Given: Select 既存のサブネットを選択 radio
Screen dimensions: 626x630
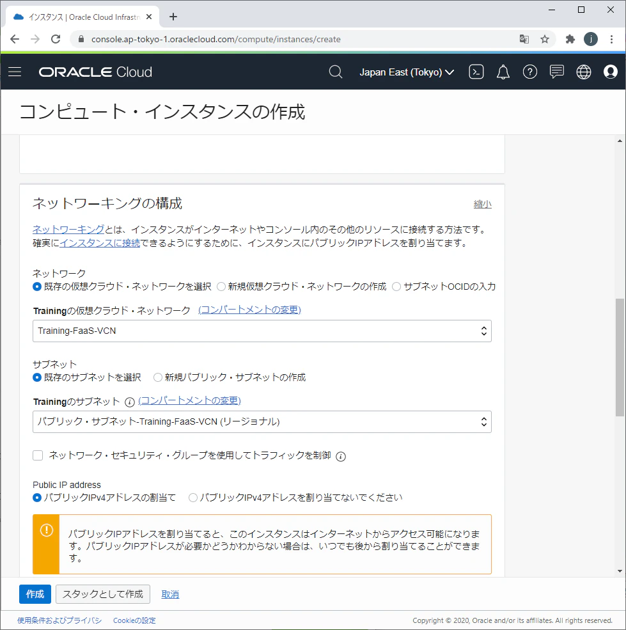Looking at the screenshot, I should tap(37, 377).
